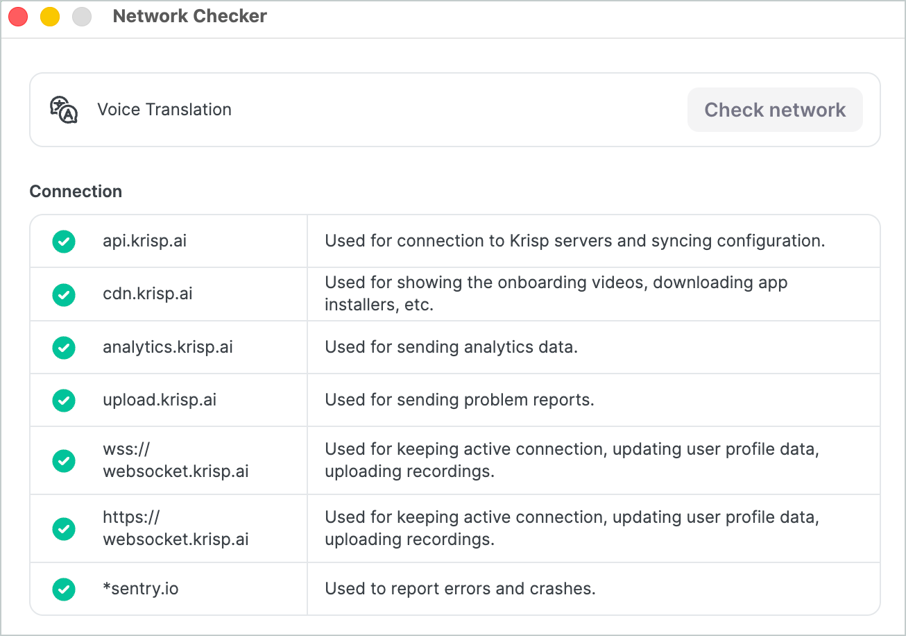906x636 pixels.
Task: Select the Voice Translation label
Action: [164, 110]
